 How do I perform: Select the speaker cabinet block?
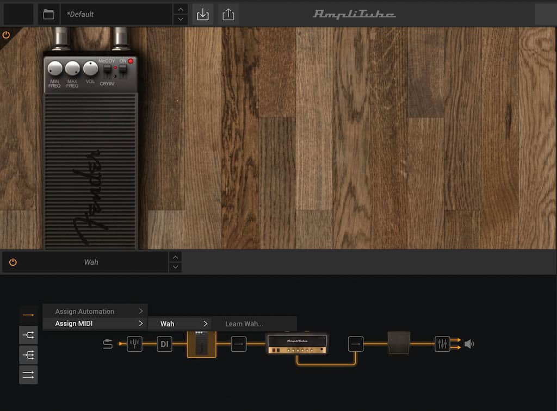click(x=399, y=343)
